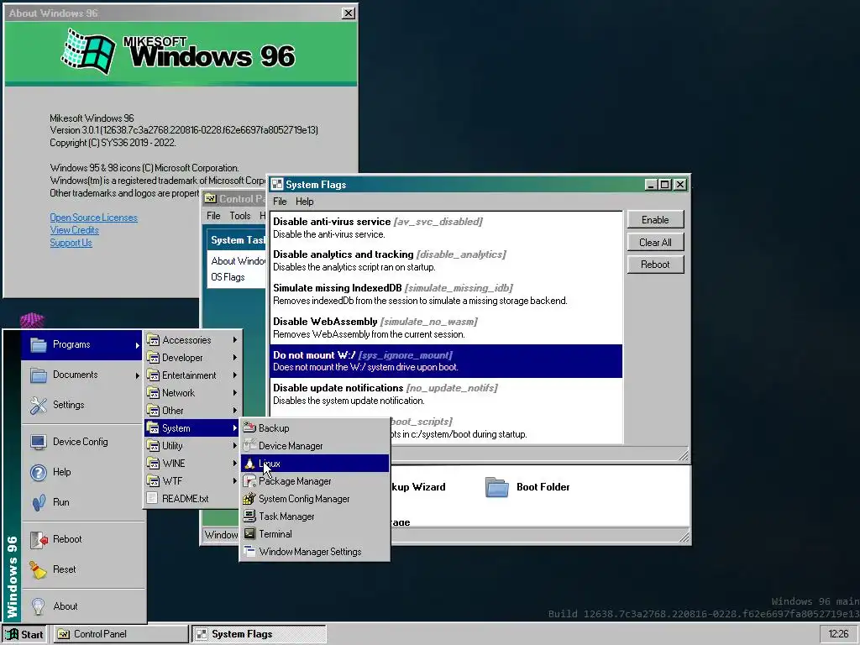The width and height of the screenshot is (860, 645).
Task: Open Task Manager from System submenu
Action: coord(315,517)
